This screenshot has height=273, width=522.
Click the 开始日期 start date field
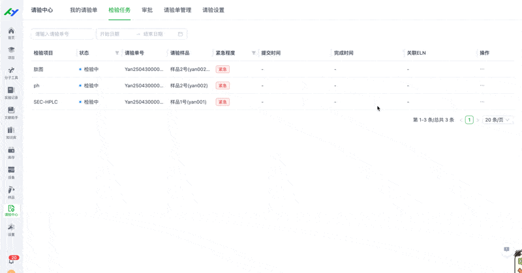(x=117, y=34)
